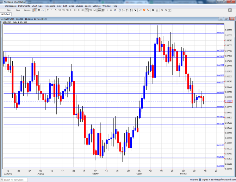
Task: Open the Edit menu
Action: (65, 6)
